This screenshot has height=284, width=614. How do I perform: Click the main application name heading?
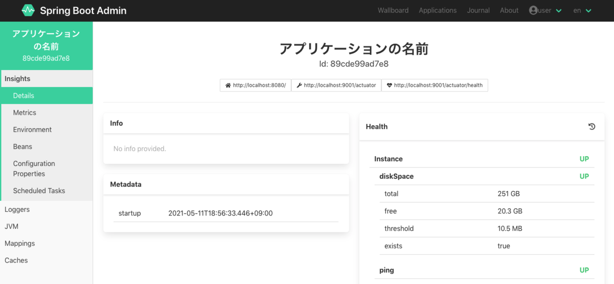coord(354,49)
